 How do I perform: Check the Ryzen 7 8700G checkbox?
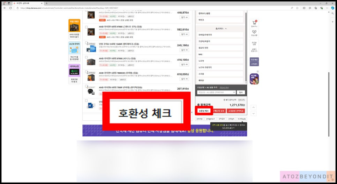pos(86,57)
